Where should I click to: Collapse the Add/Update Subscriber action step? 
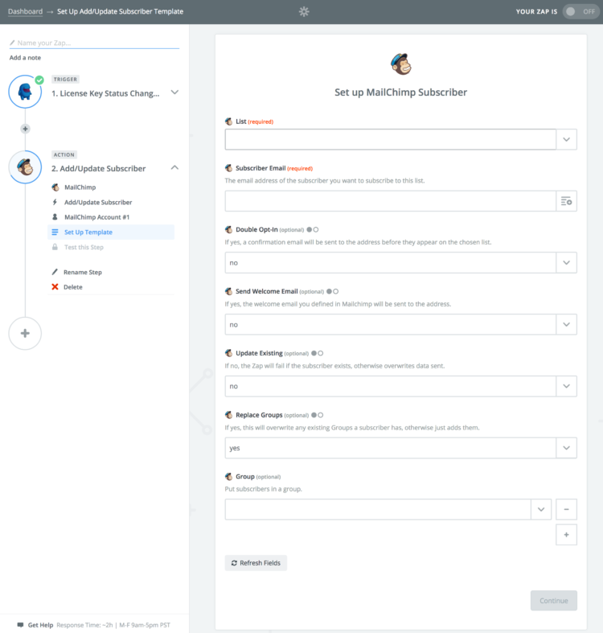point(174,167)
